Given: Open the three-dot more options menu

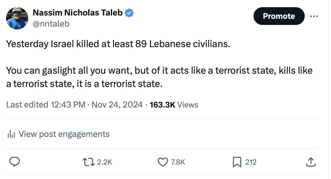Looking at the screenshot, I should tap(314, 16).
